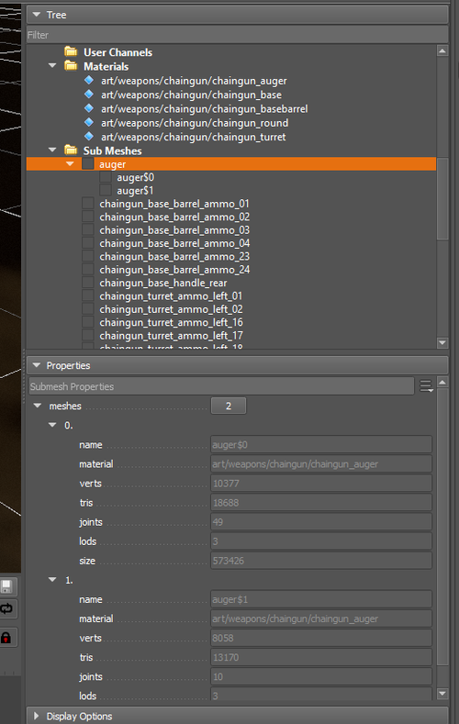Collapse the Properties panel
Viewport: 459px width, 724px height.
37,365
